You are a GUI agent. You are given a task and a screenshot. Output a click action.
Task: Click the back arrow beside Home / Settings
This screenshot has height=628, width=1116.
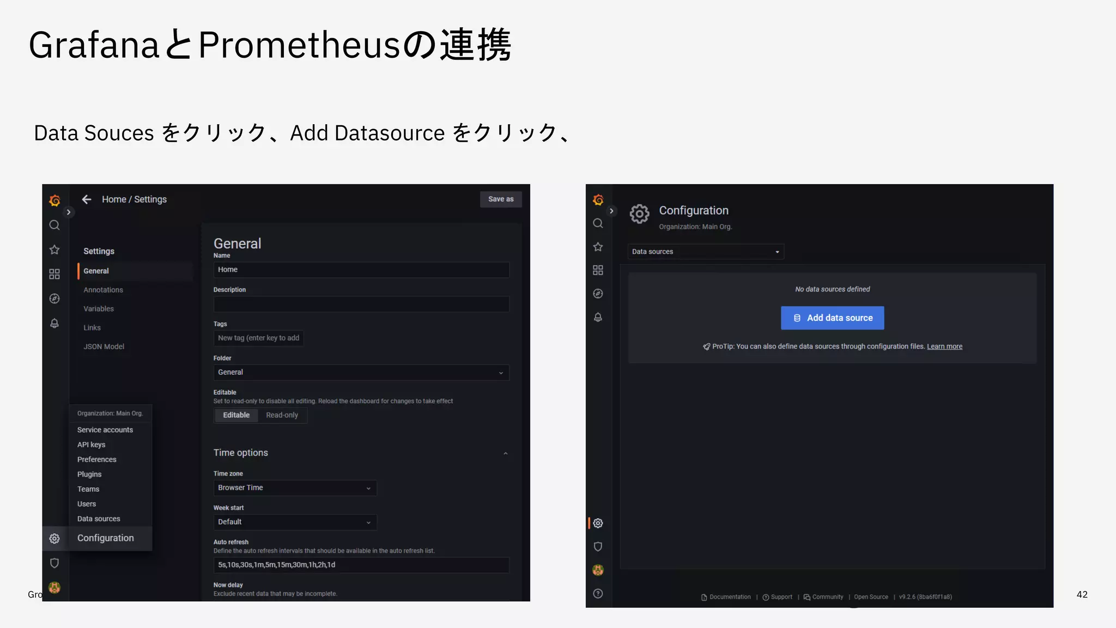click(x=87, y=199)
